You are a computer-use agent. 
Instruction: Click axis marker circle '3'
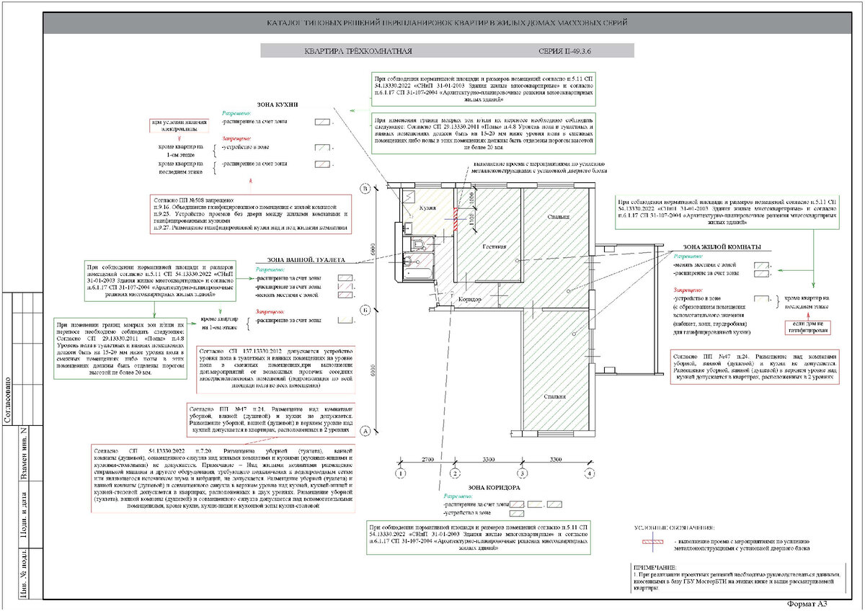tap(522, 474)
